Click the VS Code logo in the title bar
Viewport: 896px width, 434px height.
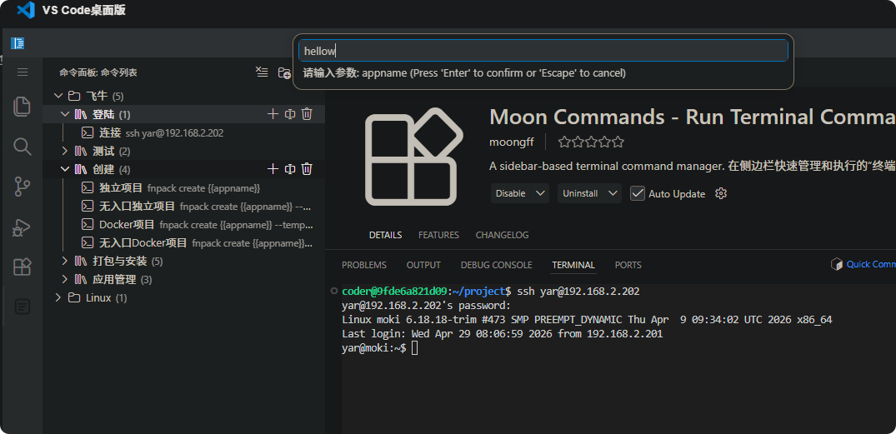pos(26,10)
